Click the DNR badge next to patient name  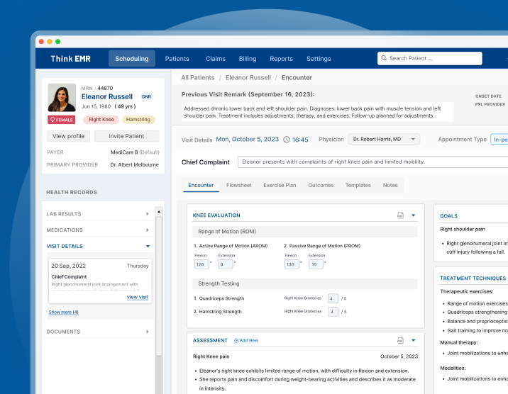146,96
